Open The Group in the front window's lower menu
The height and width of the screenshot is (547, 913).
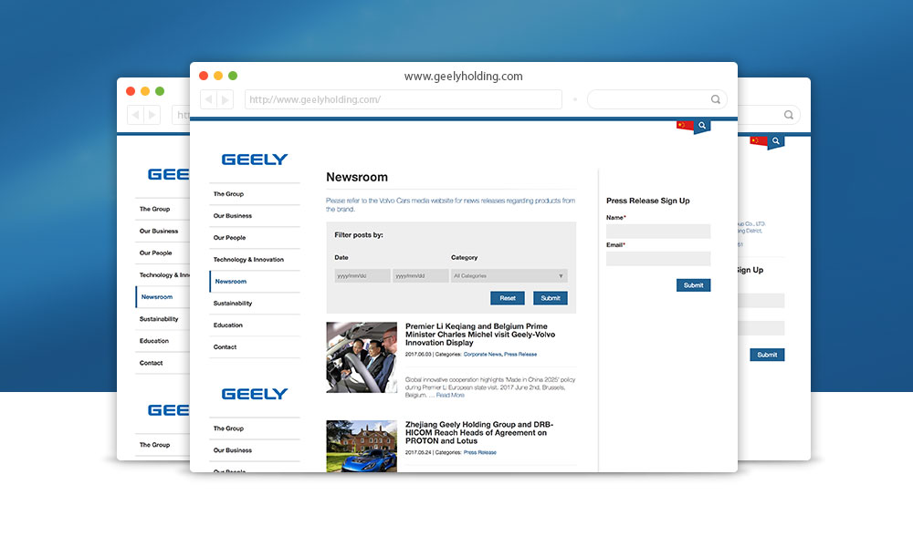point(228,428)
